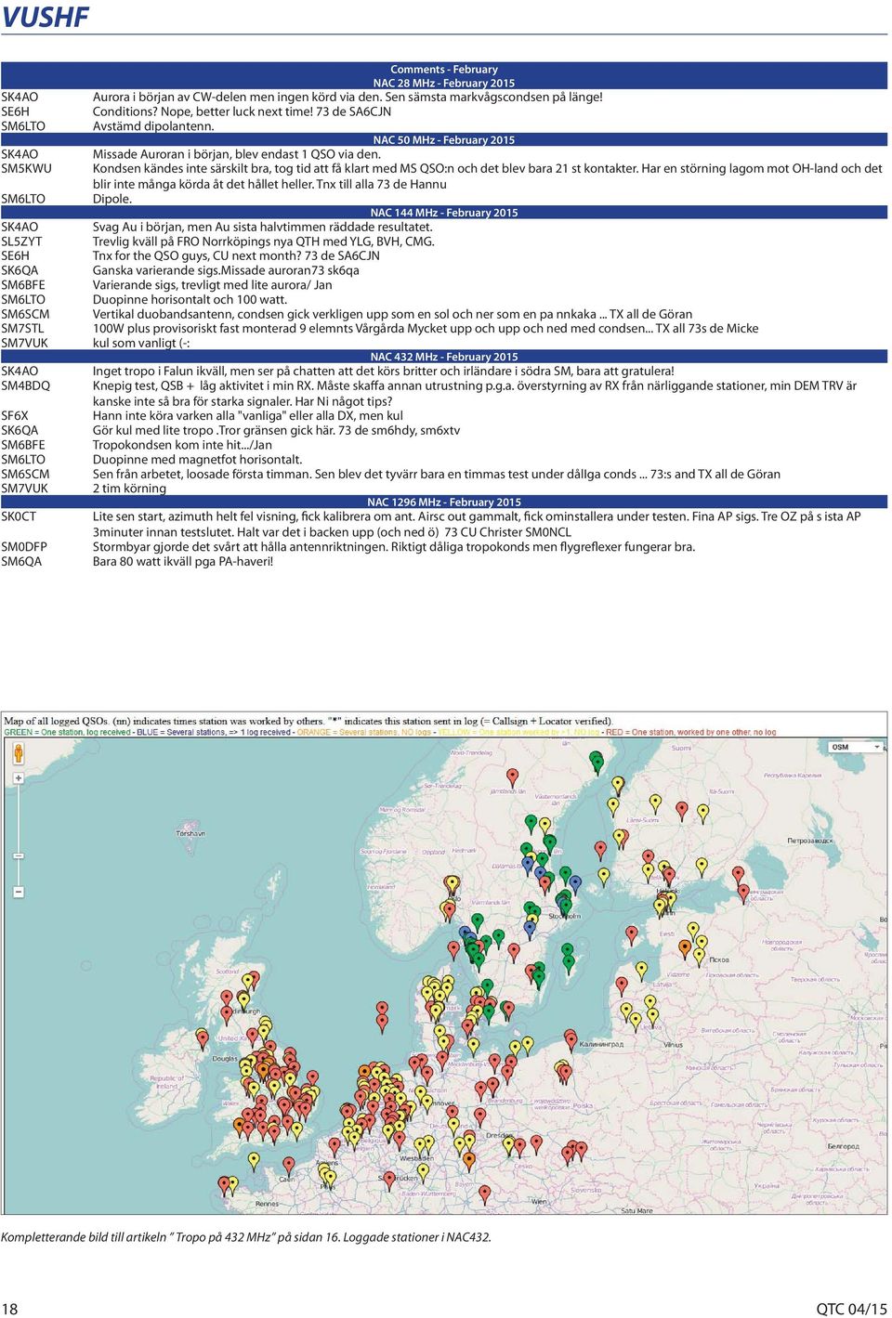Click red marker left of Eesti label
Screen dimensions: 892x1318
click(633, 933)
